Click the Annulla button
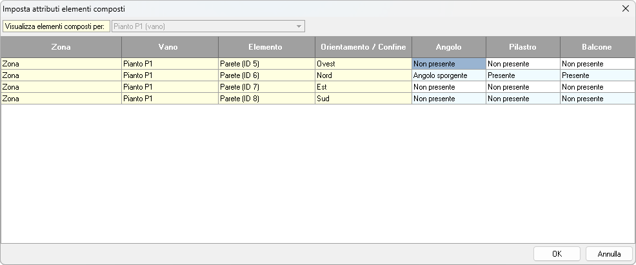The height and width of the screenshot is (265, 636). point(609,254)
